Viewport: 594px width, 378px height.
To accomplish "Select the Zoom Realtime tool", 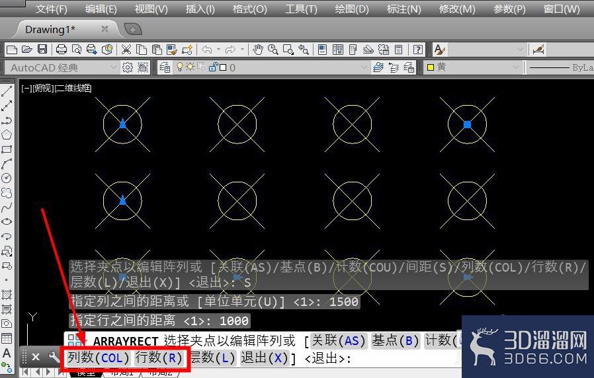I will pyautogui.click(x=273, y=50).
